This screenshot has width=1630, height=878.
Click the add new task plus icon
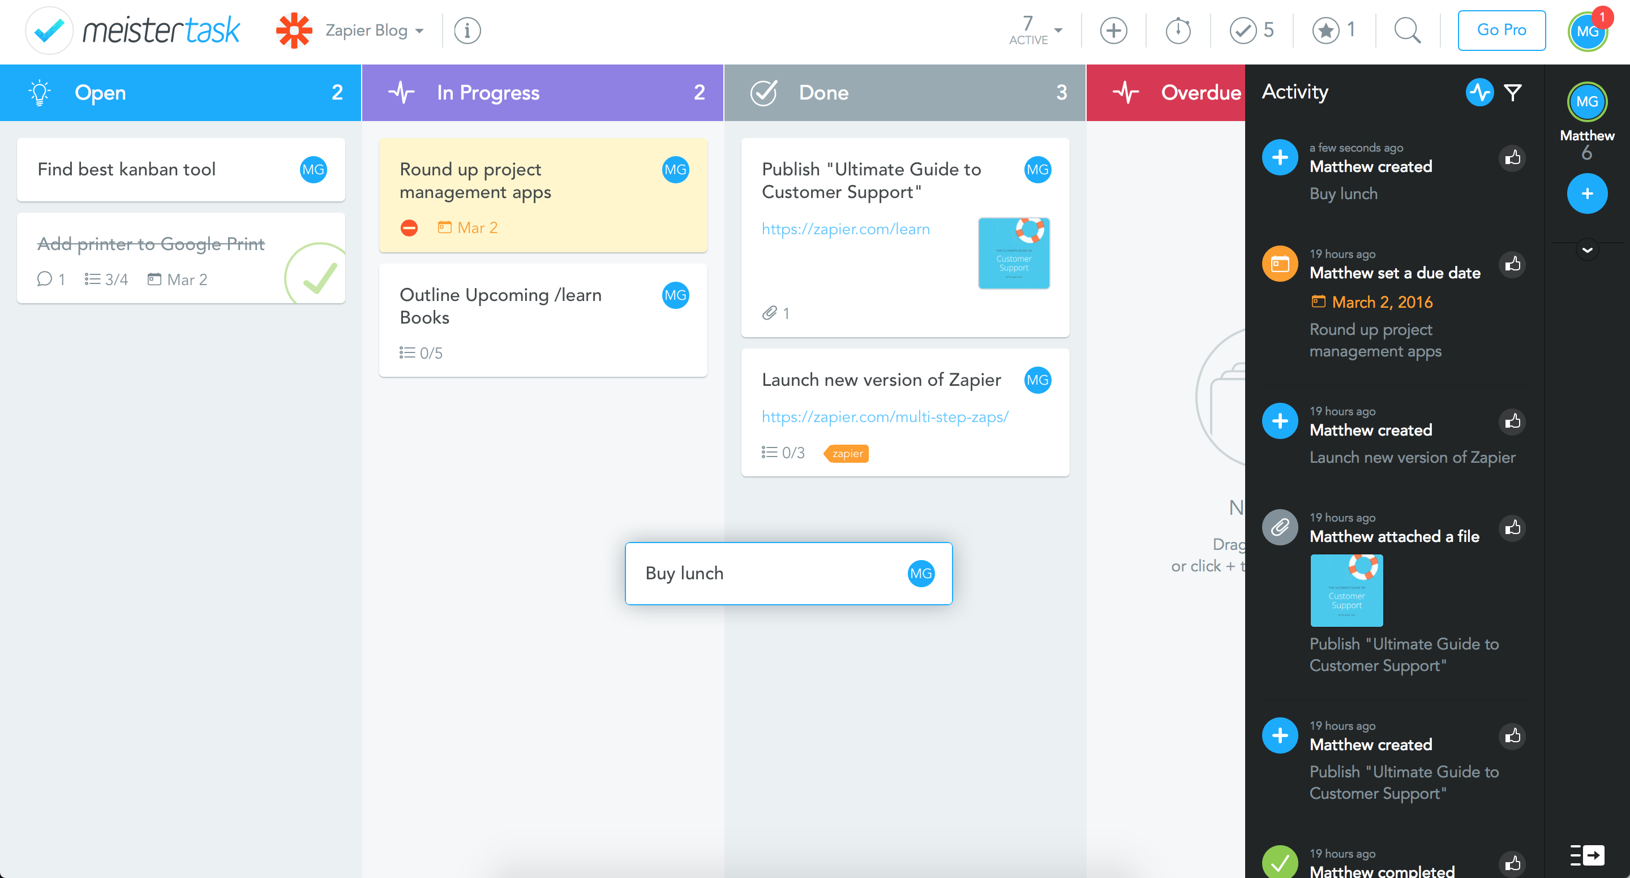[x=1114, y=31]
